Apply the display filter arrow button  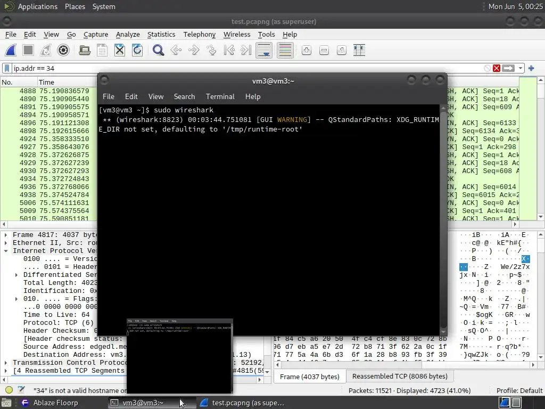(x=508, y=68)
